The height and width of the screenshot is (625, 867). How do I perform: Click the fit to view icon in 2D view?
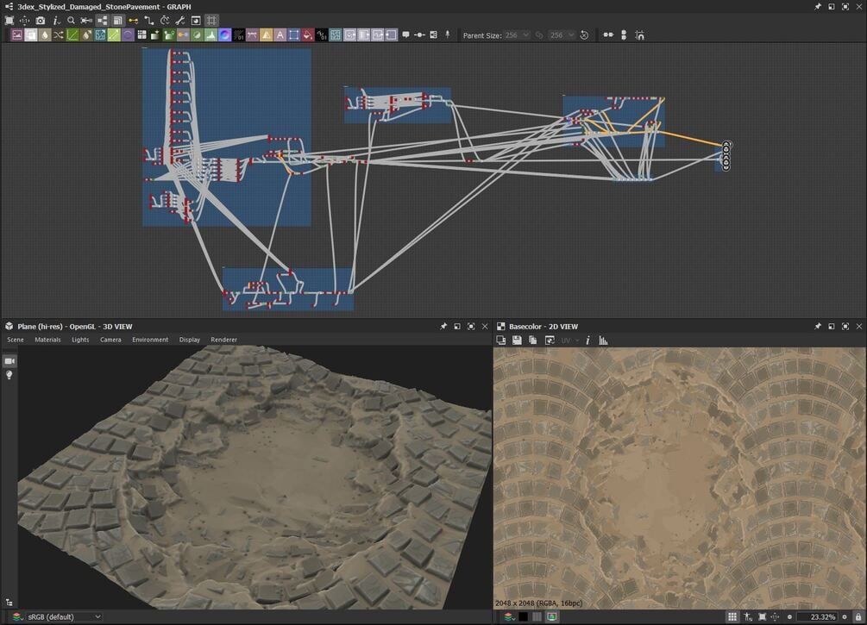tap(762, 616)
